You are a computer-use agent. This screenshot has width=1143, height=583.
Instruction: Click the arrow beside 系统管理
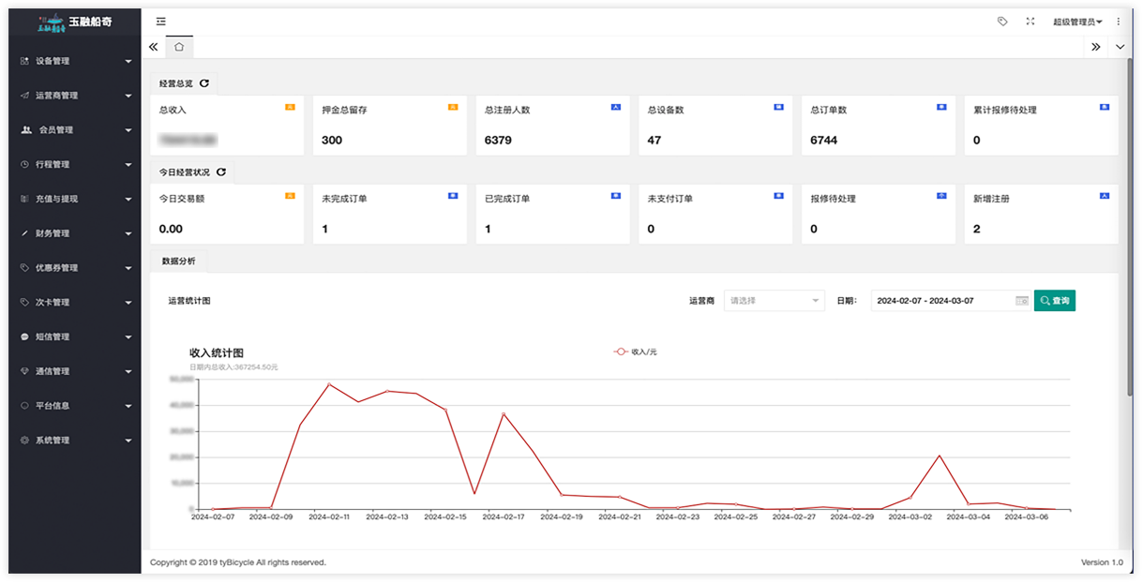[x=128, y=441]
